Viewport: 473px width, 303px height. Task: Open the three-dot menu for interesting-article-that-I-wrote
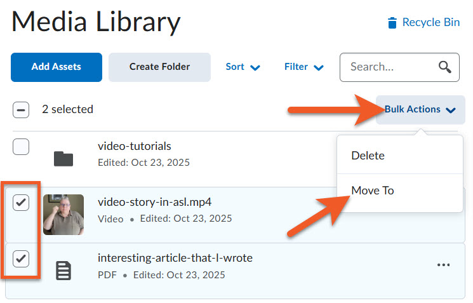[444, 265]
